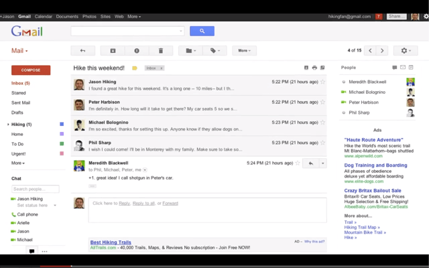Viewport: 429px width, 268px height.
Task: Click the Reply to all link
Action: (x=143, y=203)
